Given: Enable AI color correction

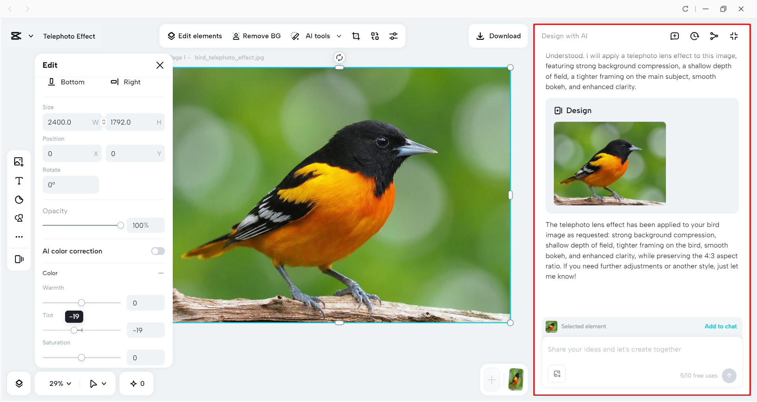Looking at the screenshot, I should [x=157, y=251].
